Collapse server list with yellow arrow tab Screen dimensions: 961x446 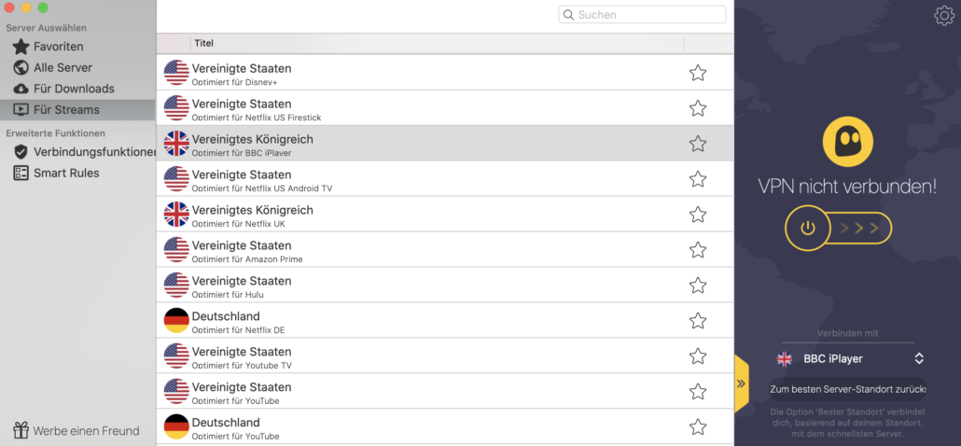741,383
